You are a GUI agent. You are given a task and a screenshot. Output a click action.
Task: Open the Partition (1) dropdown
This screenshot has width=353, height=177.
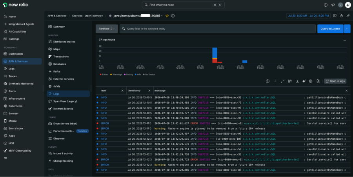click(x=107, y=29)
